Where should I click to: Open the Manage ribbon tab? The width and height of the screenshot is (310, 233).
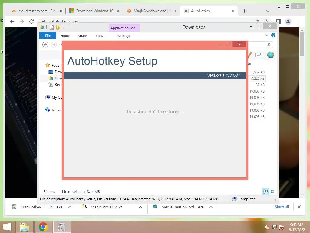coord(124,36)
